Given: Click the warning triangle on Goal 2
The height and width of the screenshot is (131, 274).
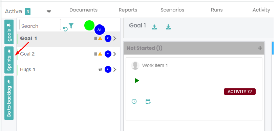Looking at the screenshot, I should pos(100,54).
